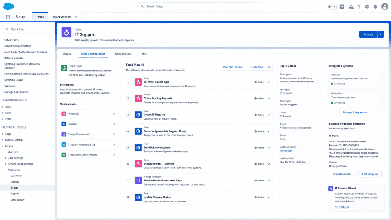Select the Home tab
This screenshot has height=220, width=391.
(x=40, y=17)
